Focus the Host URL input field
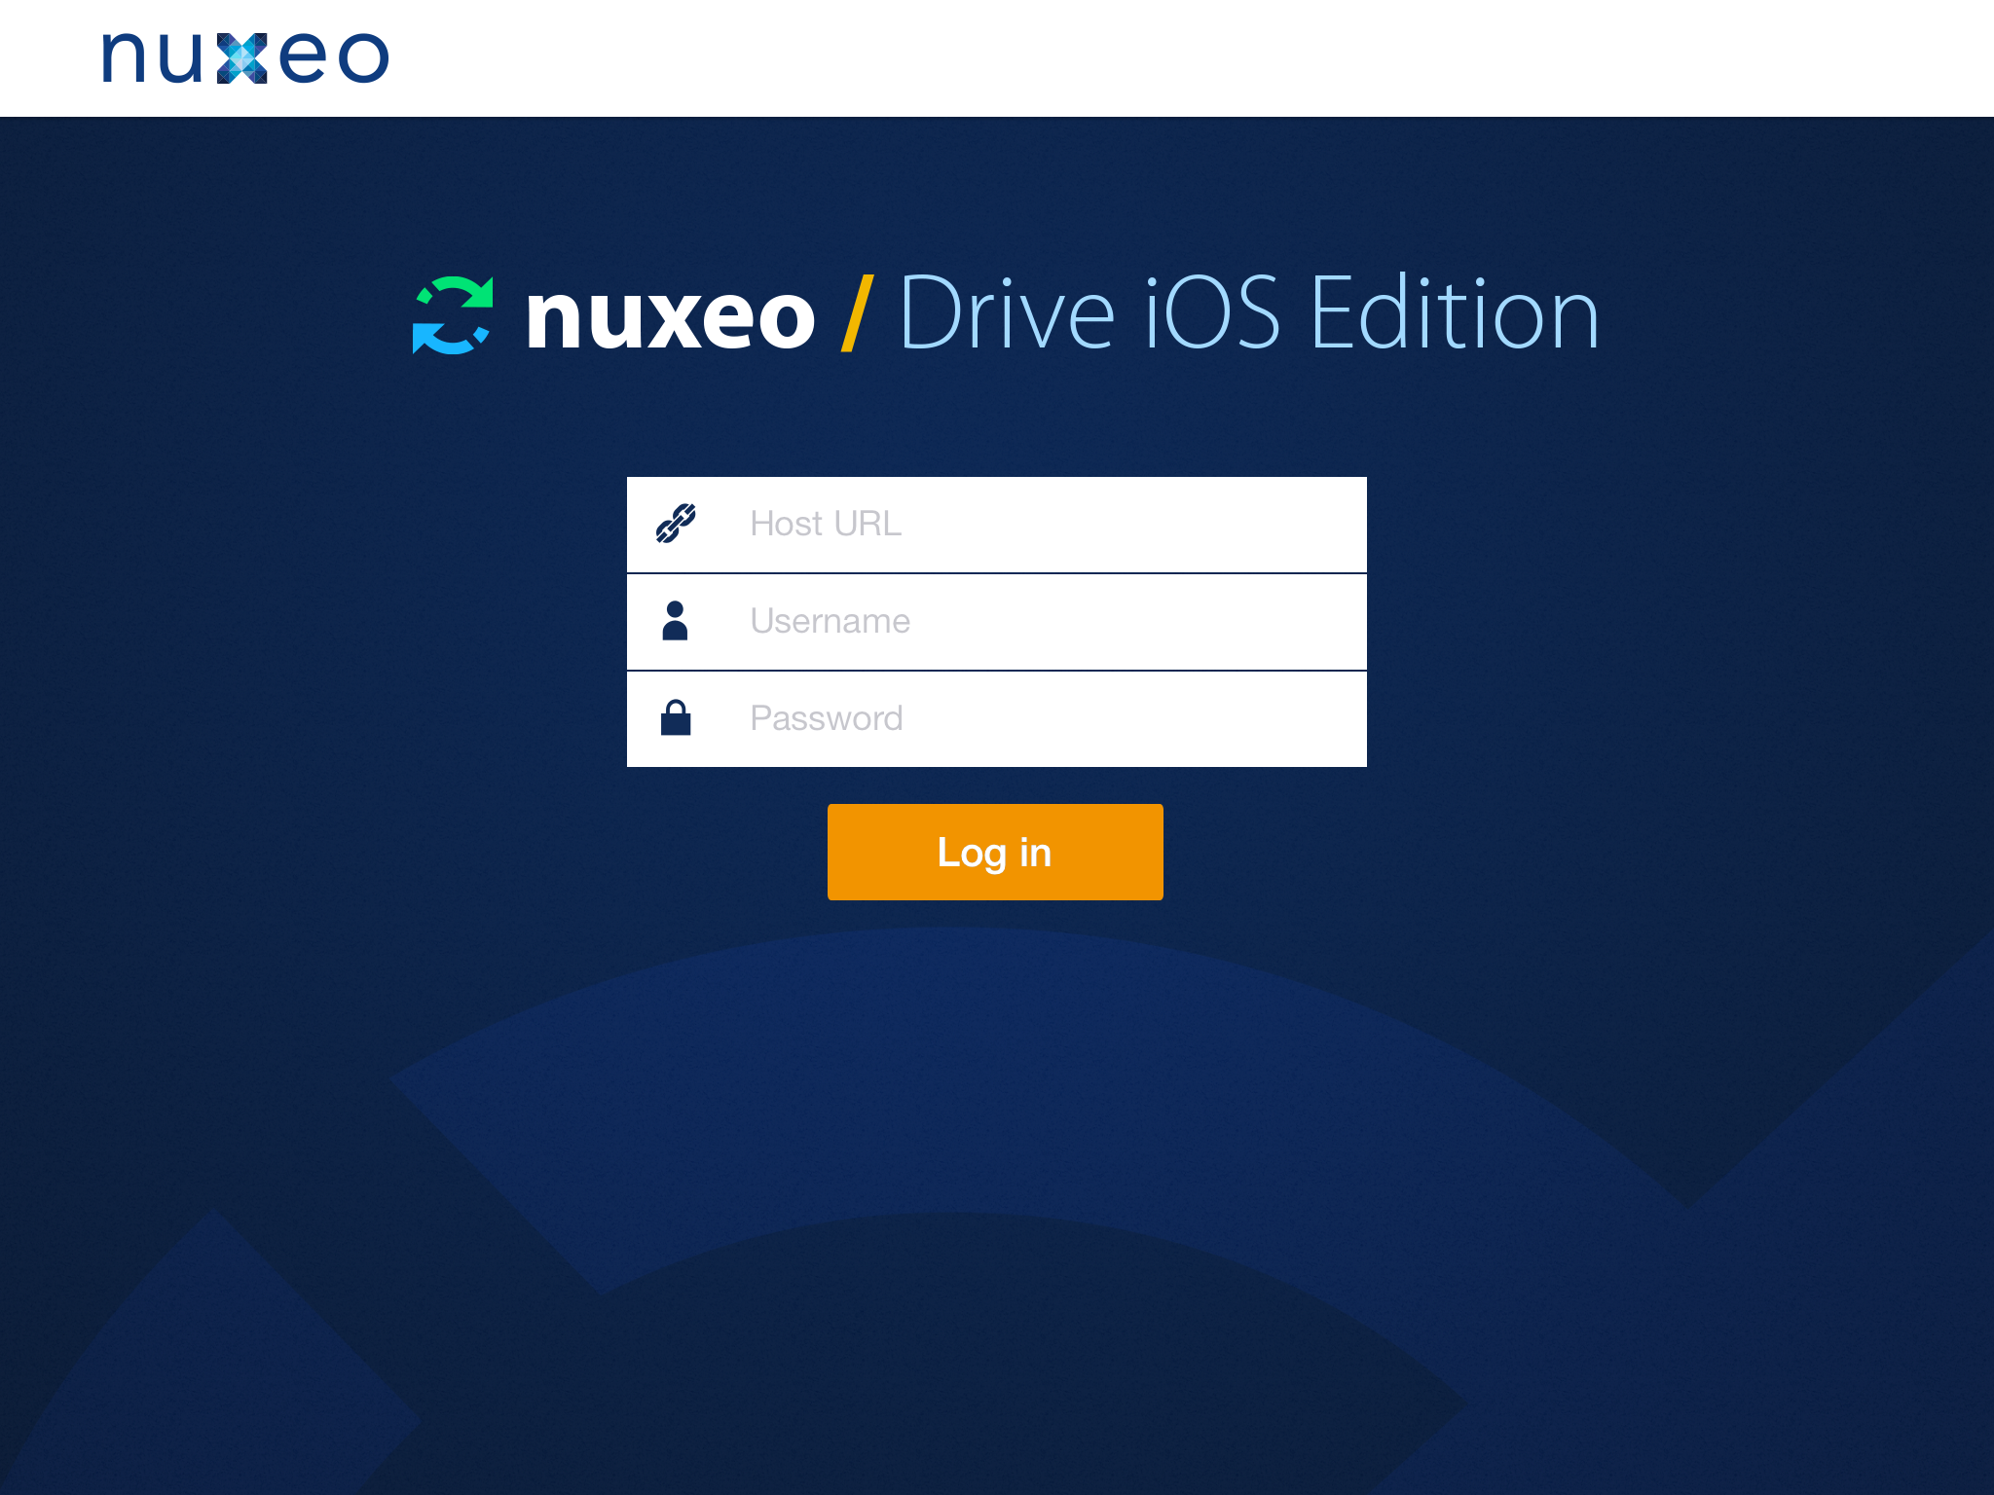 coord(997,525)
